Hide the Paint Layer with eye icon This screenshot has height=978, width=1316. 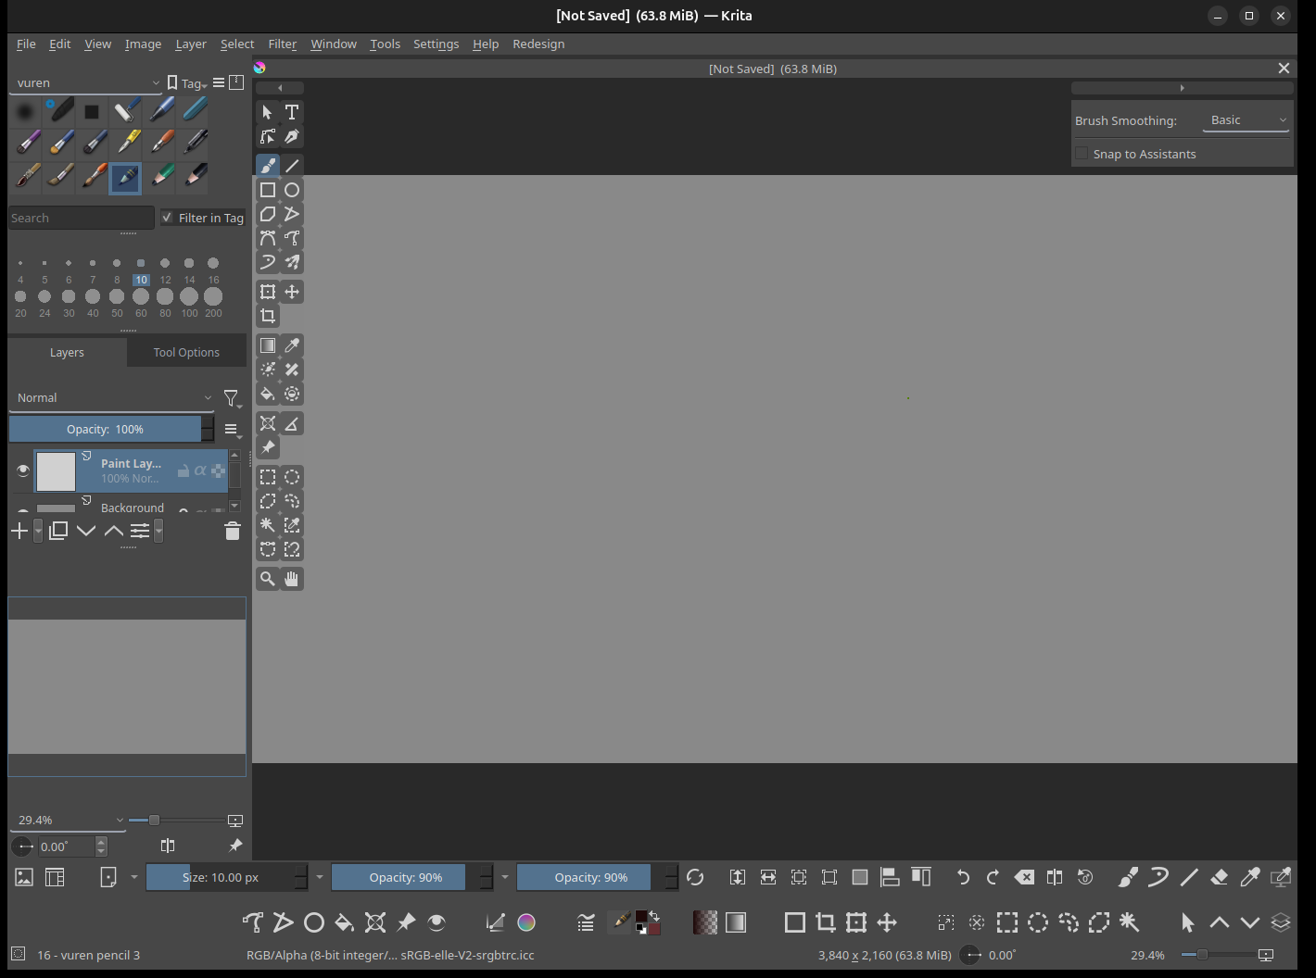pyautogui.click(x=23, y=470)
